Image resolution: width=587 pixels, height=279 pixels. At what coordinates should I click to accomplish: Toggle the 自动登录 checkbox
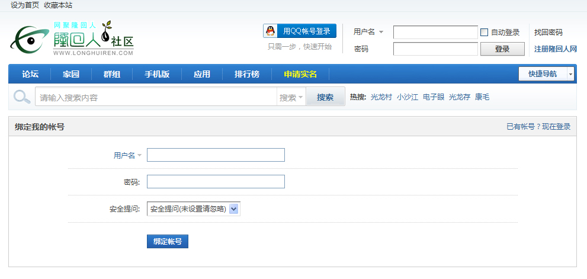(x=484, y=32)
